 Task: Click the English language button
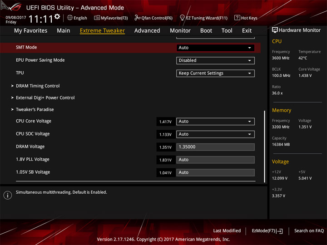pyautogui.click(x=77, y=18)
